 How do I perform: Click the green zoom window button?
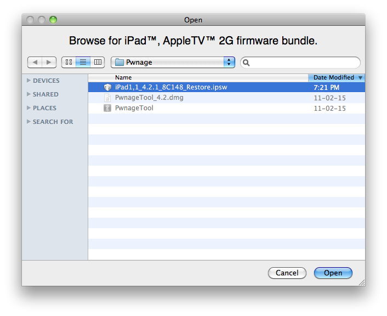pyautogui.click(x=53, y=20)
